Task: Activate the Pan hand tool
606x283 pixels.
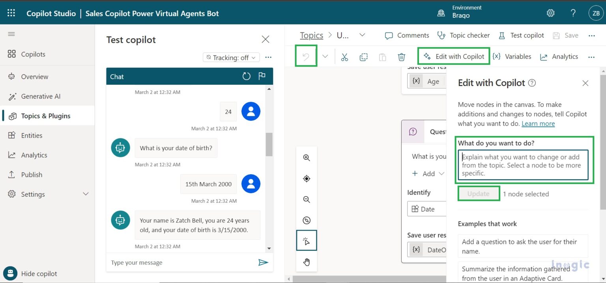Action: pyautogui.click(x=307, y=262)
